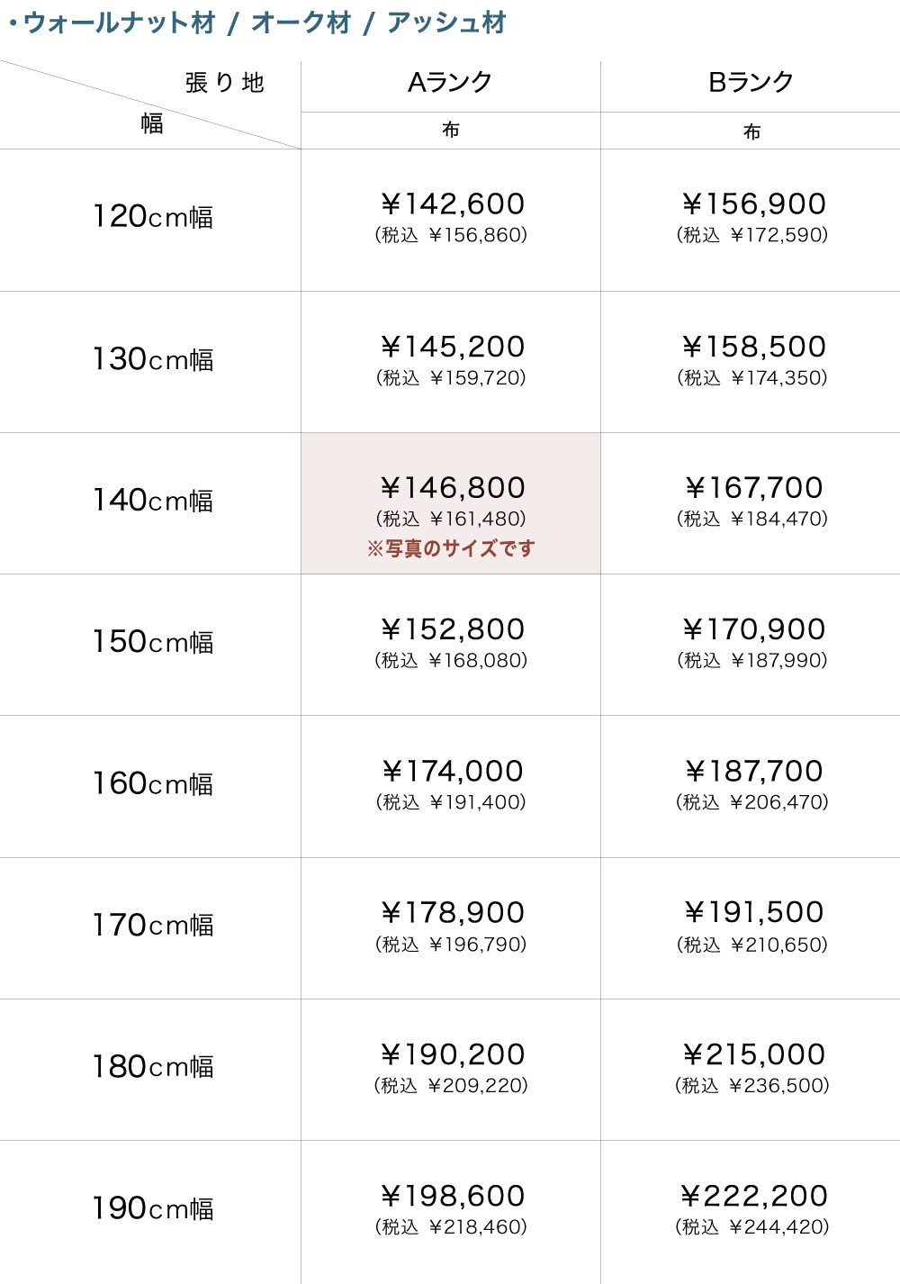Click the 160cm幅 row label
This screenshot has width=900, height=1284.
(153, 783)
